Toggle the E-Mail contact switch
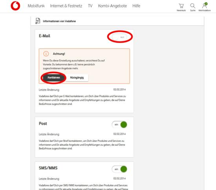 click(119, 37)
